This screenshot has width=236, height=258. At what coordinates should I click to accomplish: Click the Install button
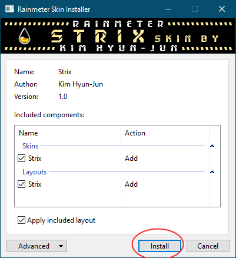[159, 246]
